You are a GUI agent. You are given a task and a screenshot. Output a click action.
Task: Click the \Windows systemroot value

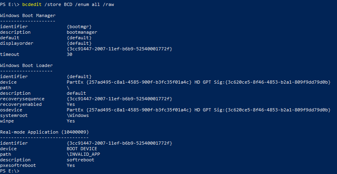pos(78,115)
